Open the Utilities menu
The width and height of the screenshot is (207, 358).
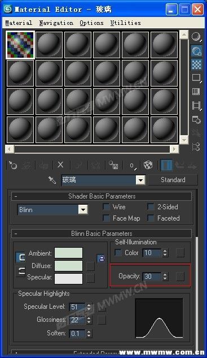(125, 23)
